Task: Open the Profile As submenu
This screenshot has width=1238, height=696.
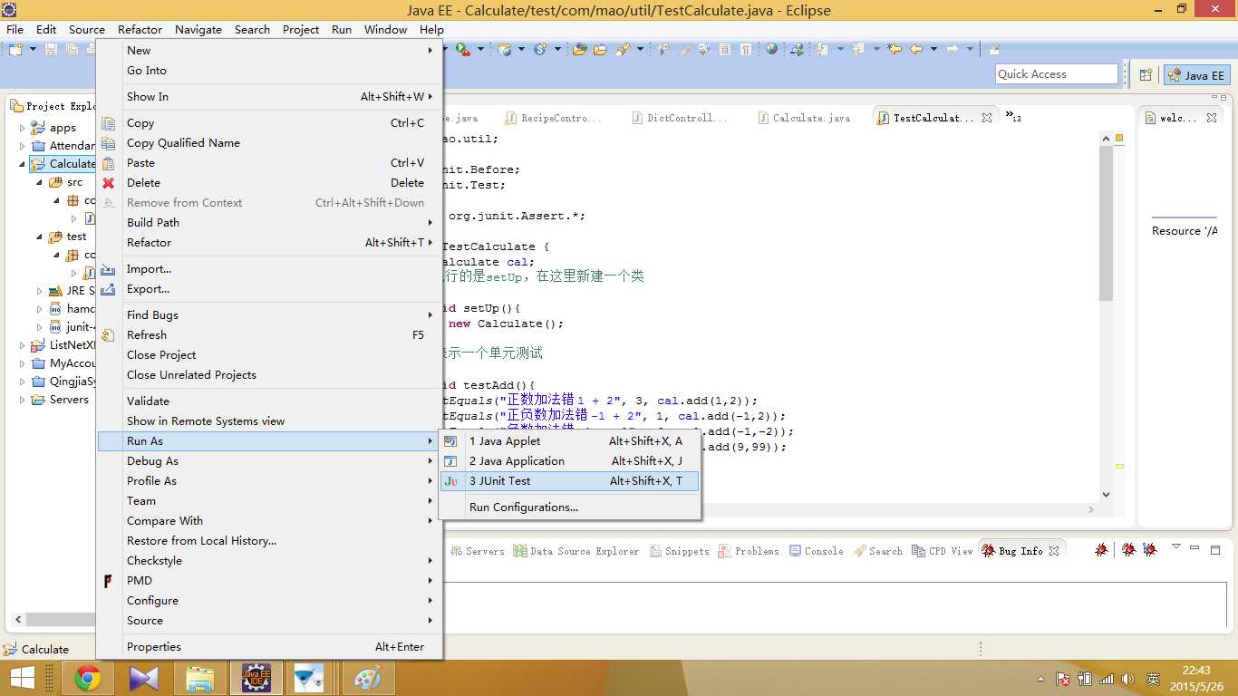Action: [269, 481]
